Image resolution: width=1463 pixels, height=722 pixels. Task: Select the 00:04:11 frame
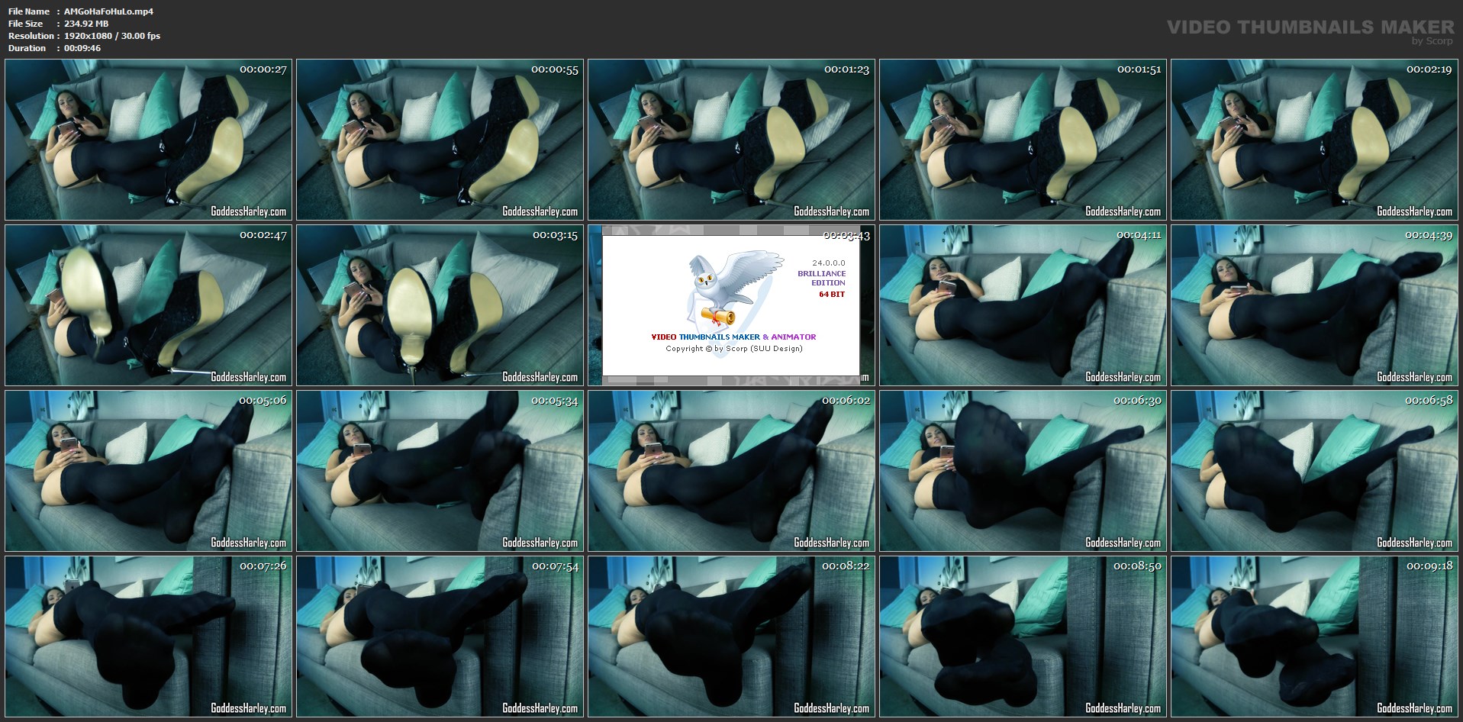click(x=1023, y=305)
